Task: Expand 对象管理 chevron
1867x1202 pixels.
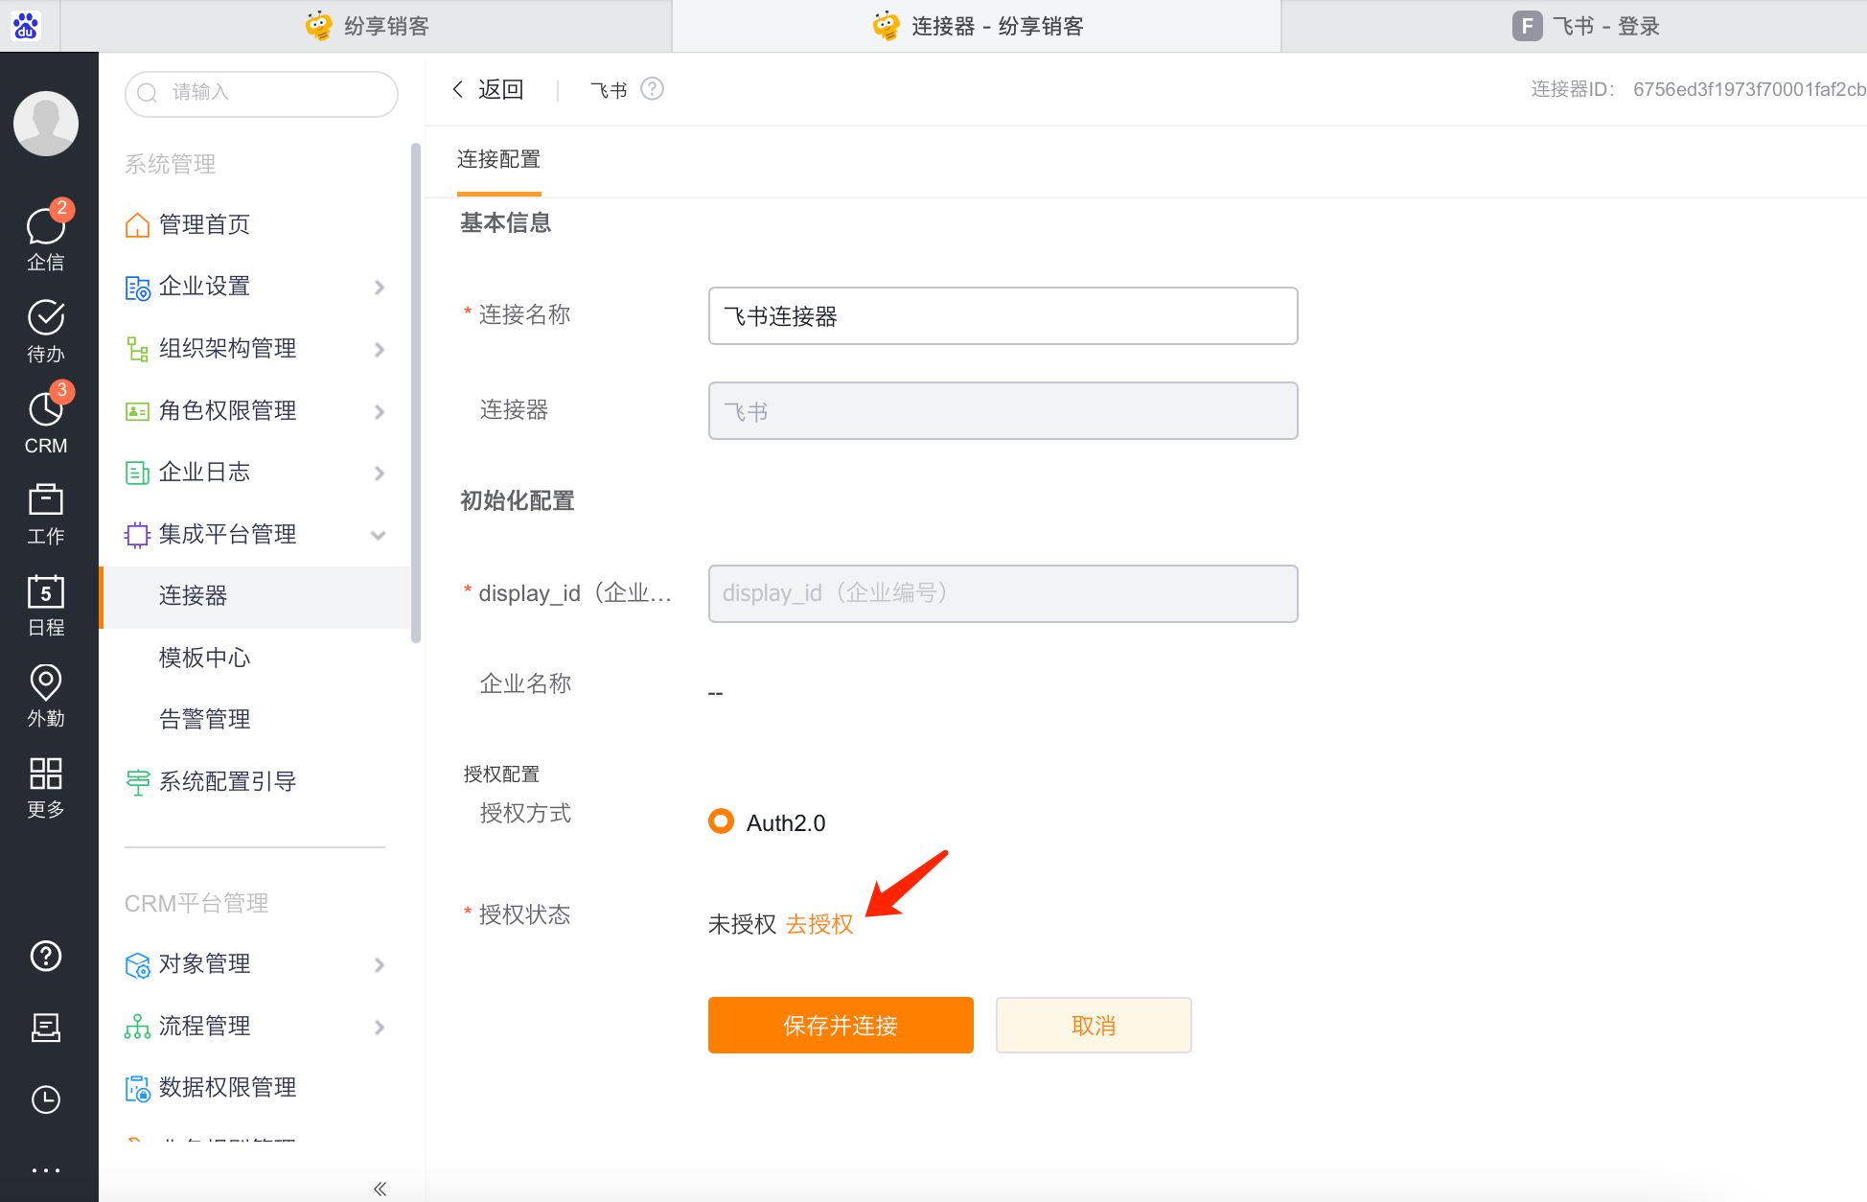Action: tap(380, 965)
